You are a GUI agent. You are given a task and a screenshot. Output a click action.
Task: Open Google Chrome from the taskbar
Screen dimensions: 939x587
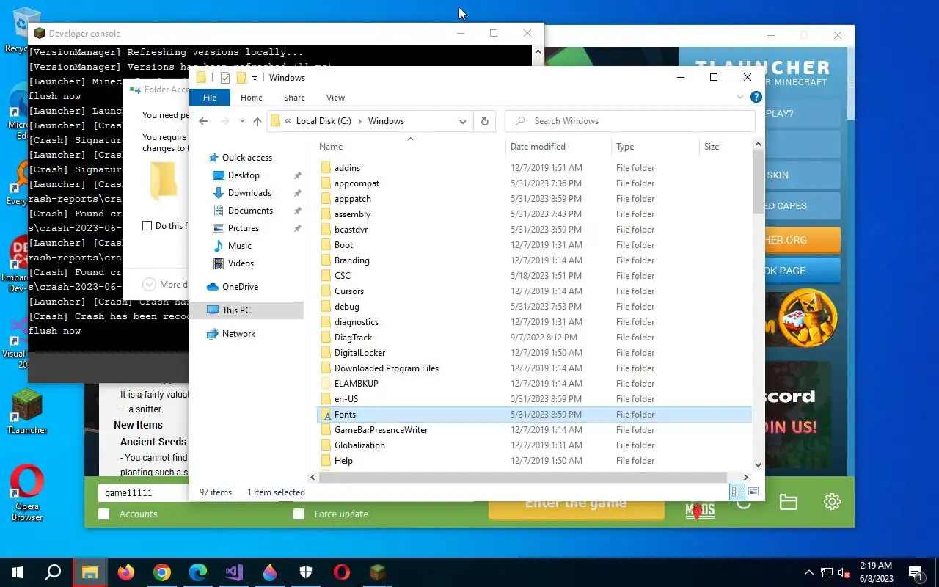point(162,572)
